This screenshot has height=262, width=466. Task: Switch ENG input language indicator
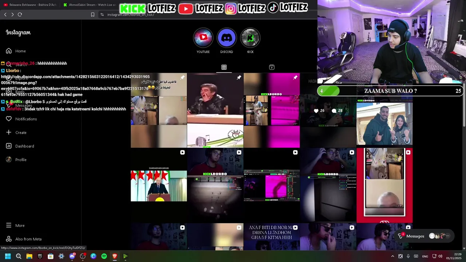coord(425,256)
